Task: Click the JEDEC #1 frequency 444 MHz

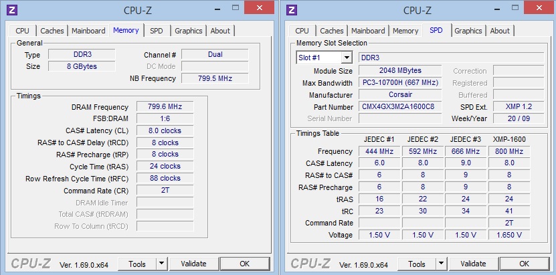Action: click(379, 151)
